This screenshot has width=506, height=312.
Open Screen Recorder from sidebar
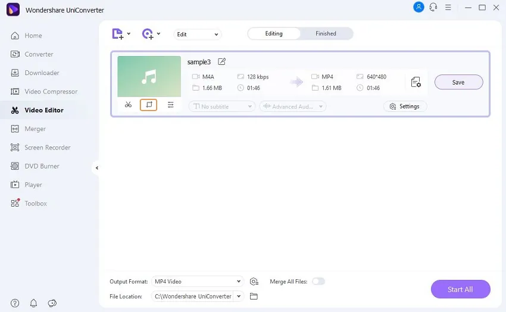click(40, 148)
